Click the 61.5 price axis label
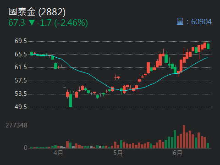 (x=21, y=67)
